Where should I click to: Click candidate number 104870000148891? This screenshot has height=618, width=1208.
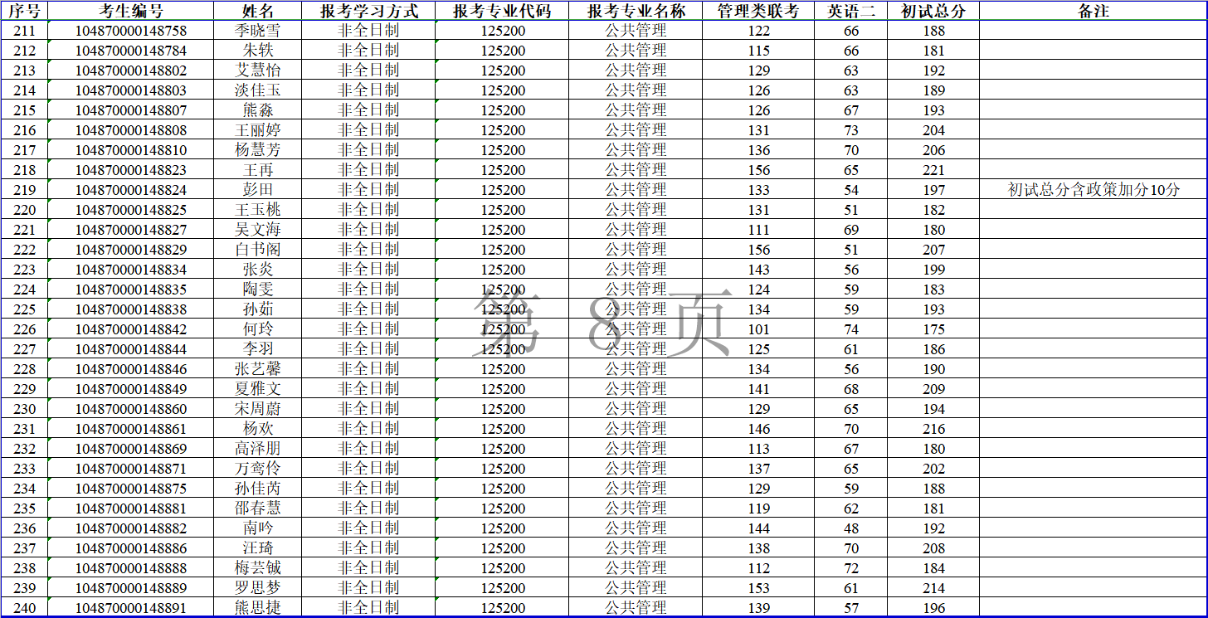(x=131, y=608)
